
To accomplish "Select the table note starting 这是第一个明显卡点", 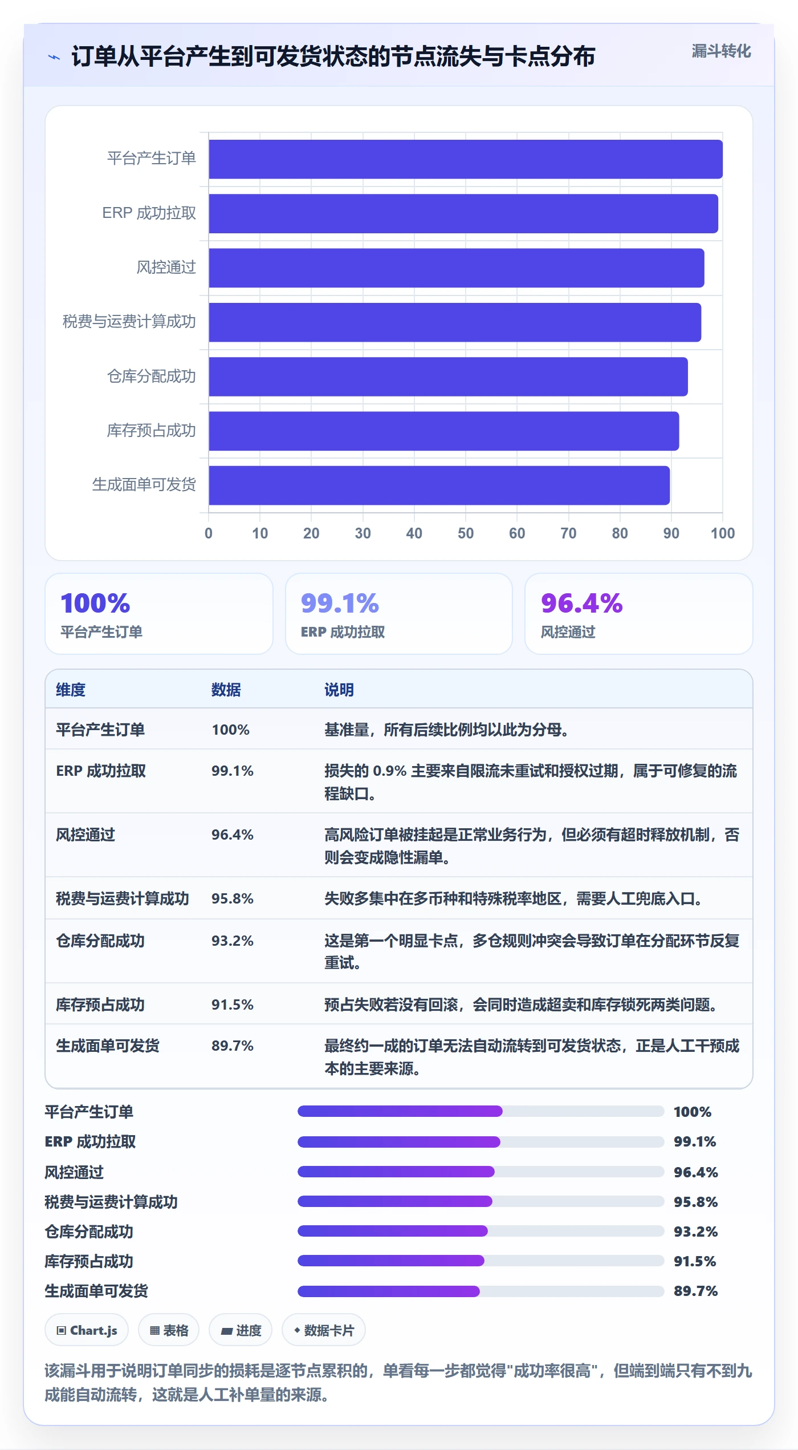I will pyautogui.click(x=532, y=951).
